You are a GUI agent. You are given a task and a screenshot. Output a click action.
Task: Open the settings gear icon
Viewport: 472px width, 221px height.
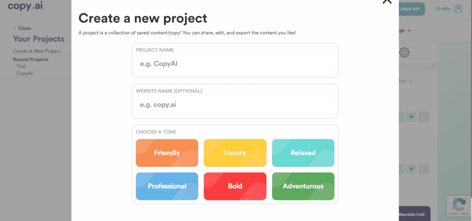point(404,52)
